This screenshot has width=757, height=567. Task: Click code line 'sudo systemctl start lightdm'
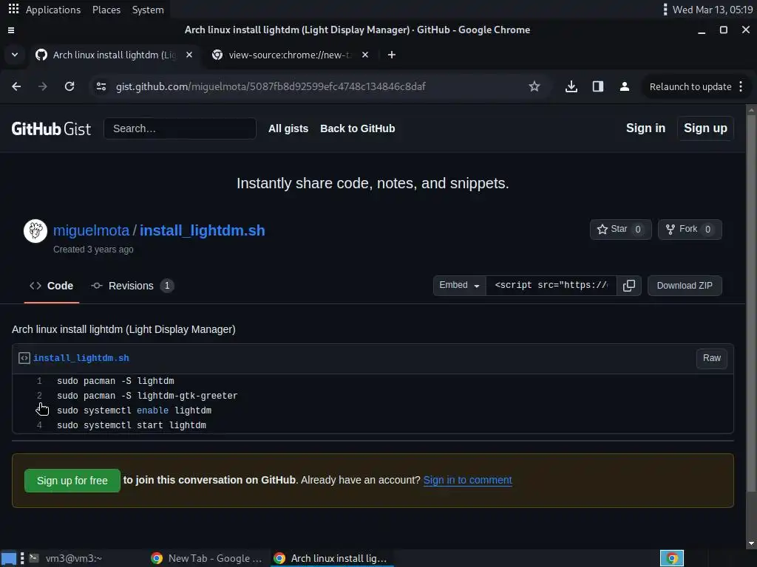[132, 425]
